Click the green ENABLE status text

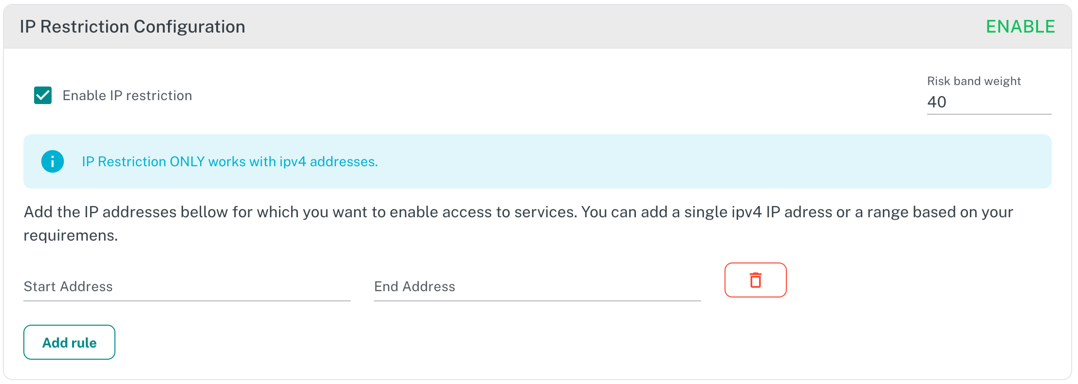click(1020, 27)
